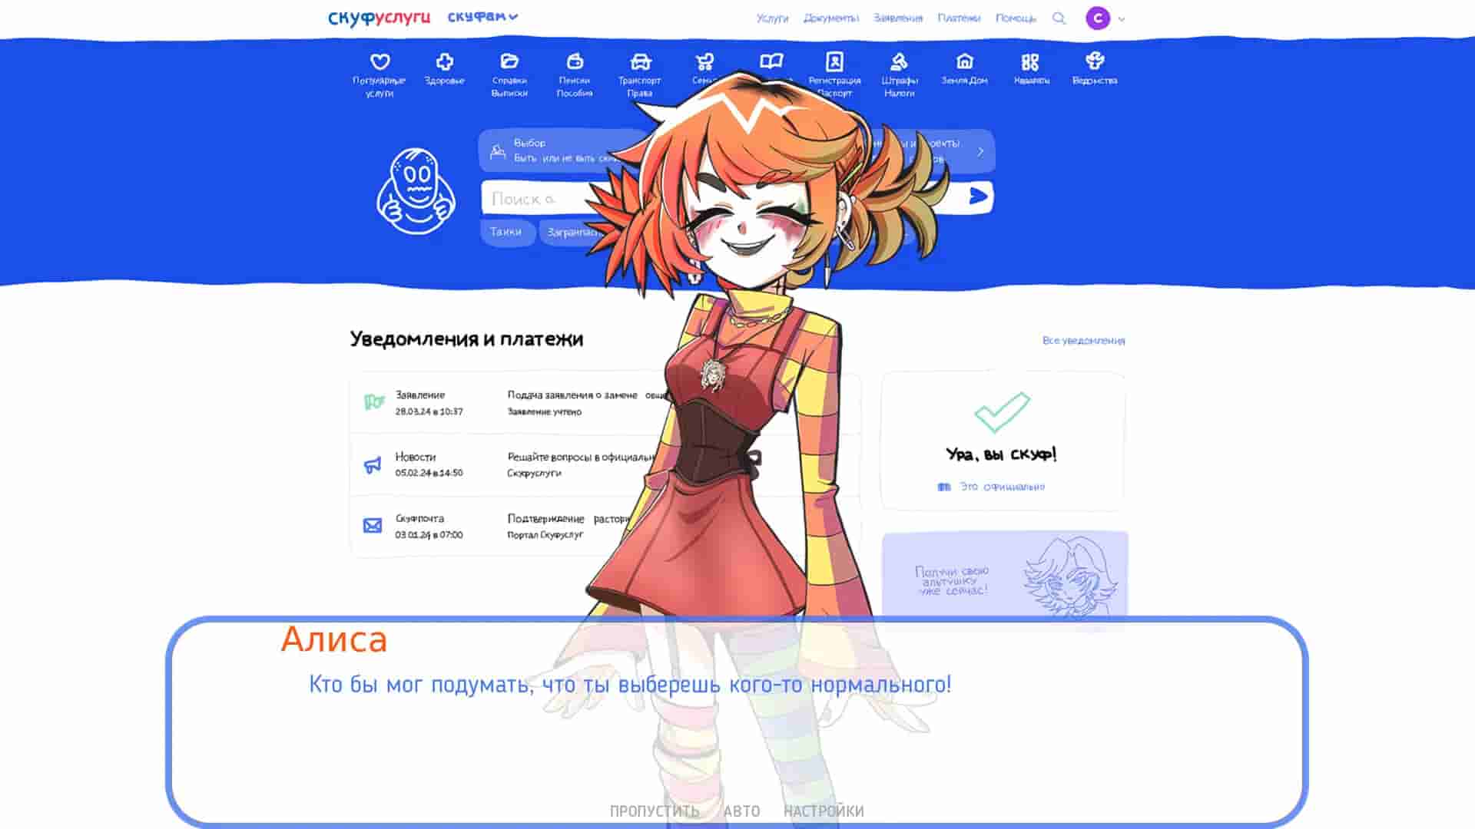1475x829 pixels.
Task: Open the Пенсии Пособия wallet icon
Action: (x=575, y=61)
